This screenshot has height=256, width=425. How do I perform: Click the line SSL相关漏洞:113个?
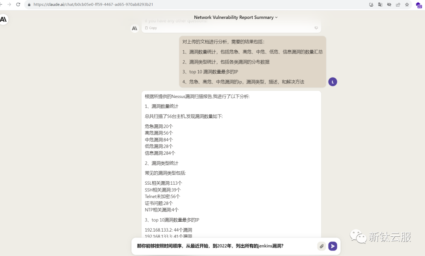coord(163,183)
